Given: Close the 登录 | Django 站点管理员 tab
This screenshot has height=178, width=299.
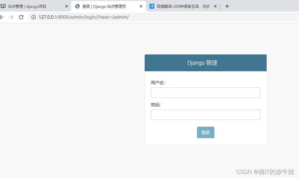Looking at the screenshot, I should 141,6.
